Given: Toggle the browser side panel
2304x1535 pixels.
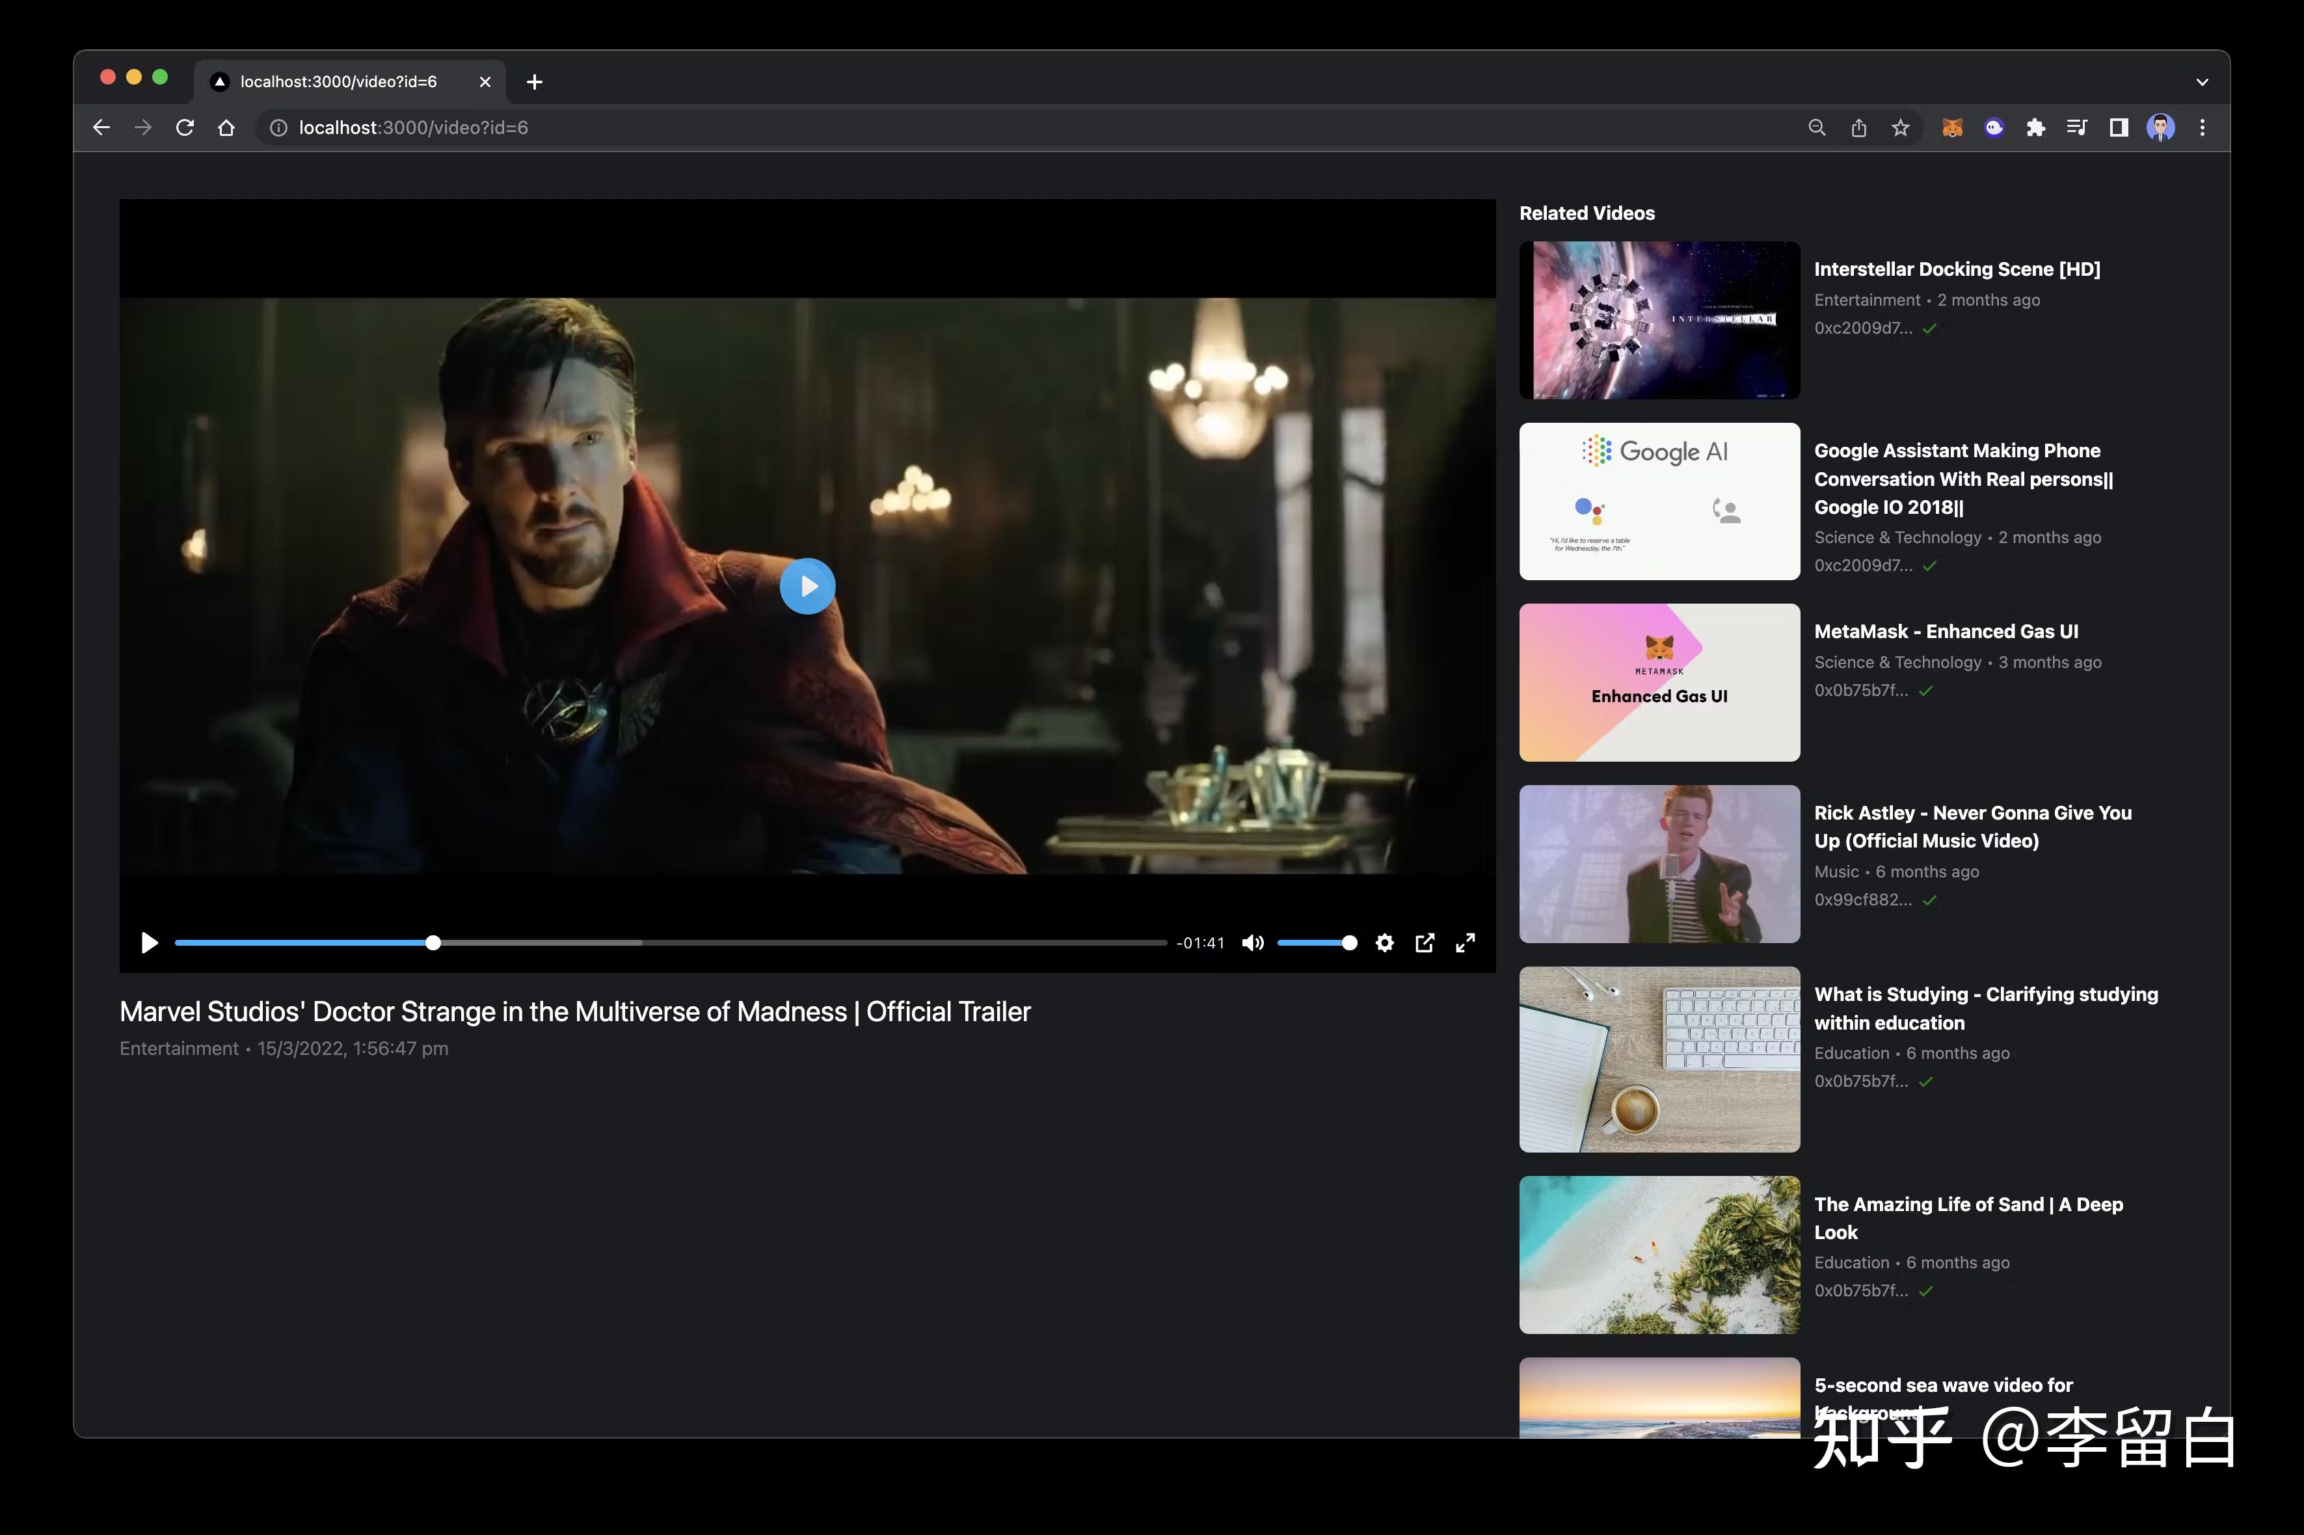Looking at the screenshot, I should [x=2118, y=127].
